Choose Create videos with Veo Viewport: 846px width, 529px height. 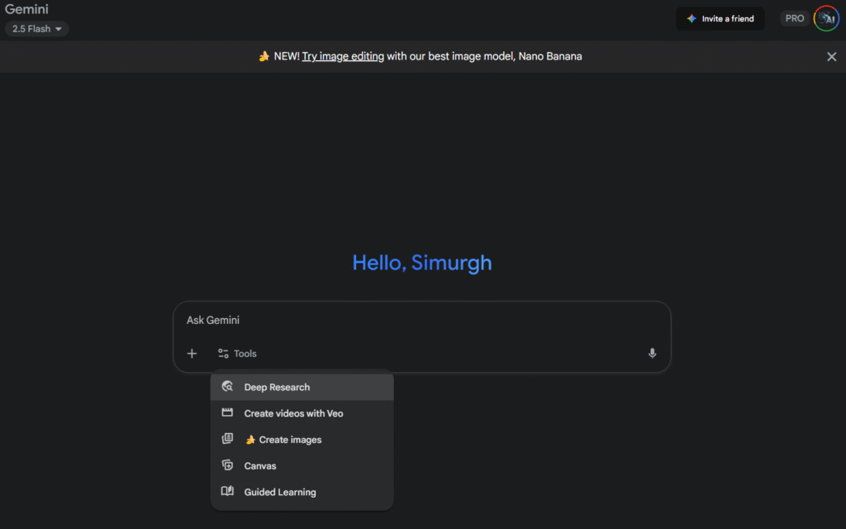pos(293,413)
